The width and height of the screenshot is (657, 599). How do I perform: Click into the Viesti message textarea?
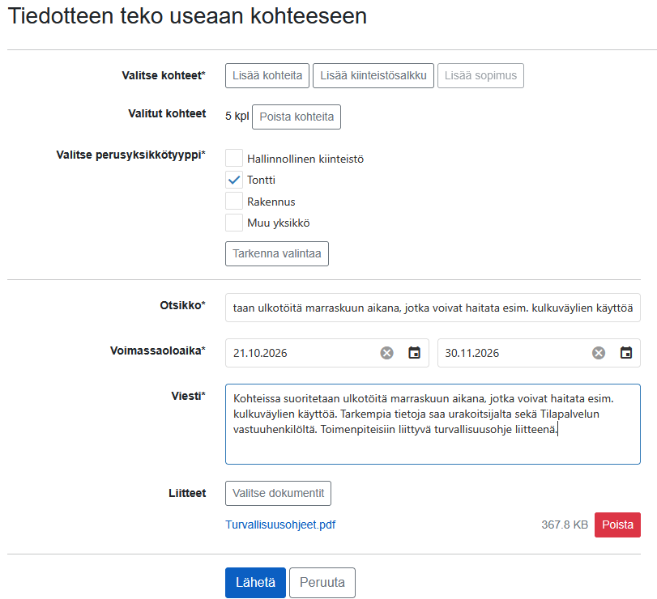(x=433, y=424)
